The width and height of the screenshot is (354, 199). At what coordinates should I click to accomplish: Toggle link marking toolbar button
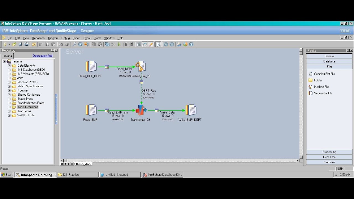pos(145,44)
